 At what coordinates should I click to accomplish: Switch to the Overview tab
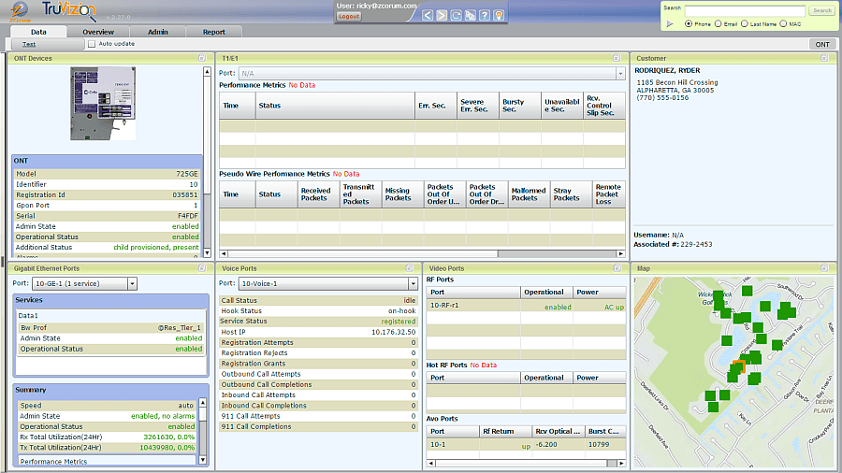(x=98, y=32)
